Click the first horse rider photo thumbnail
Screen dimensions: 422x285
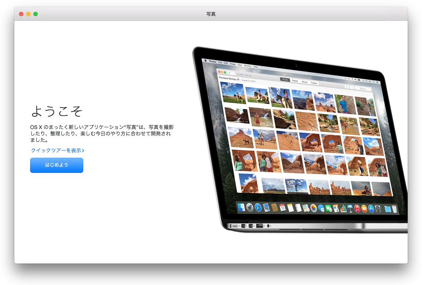pyautogui.click(x=233, y=93)
